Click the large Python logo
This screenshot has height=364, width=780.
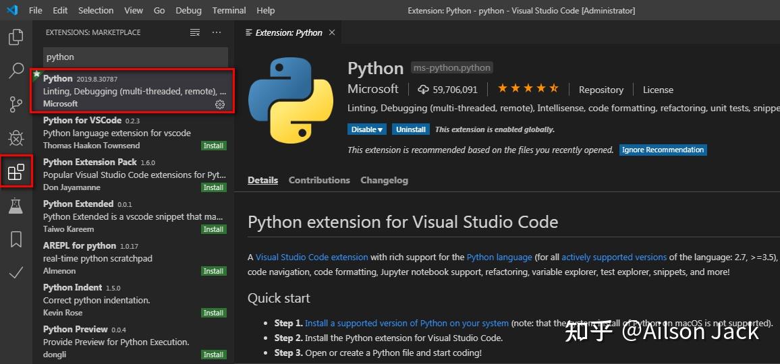pos(291,101)
